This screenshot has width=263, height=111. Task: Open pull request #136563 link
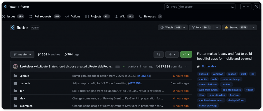pos(144,76)
